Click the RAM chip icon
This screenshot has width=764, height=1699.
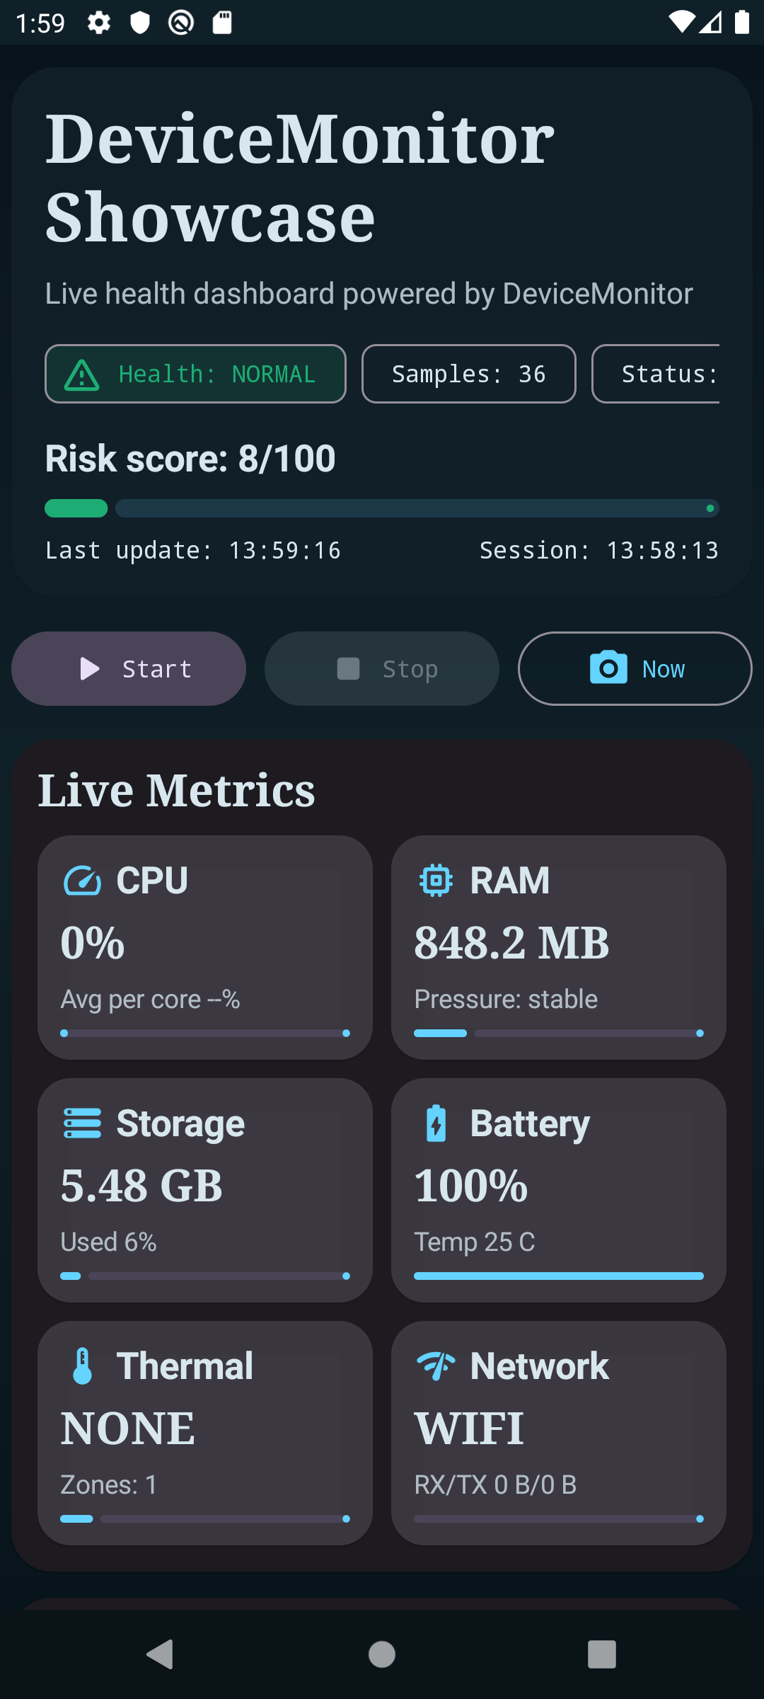pos(436,880)
